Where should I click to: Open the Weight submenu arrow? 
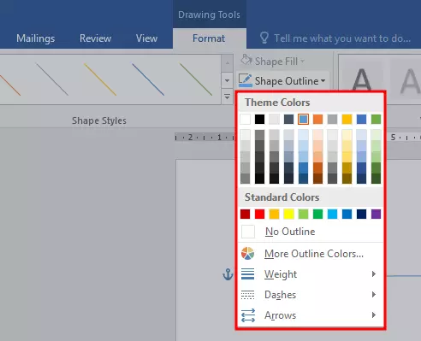(374, 273)
